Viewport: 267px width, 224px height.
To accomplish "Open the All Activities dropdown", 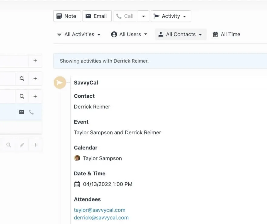I will click(x=79, y=34).
